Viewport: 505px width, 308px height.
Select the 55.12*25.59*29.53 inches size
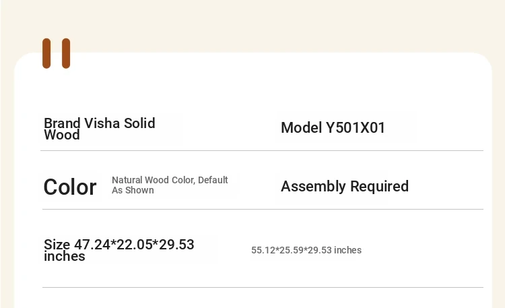pos(306,250)
